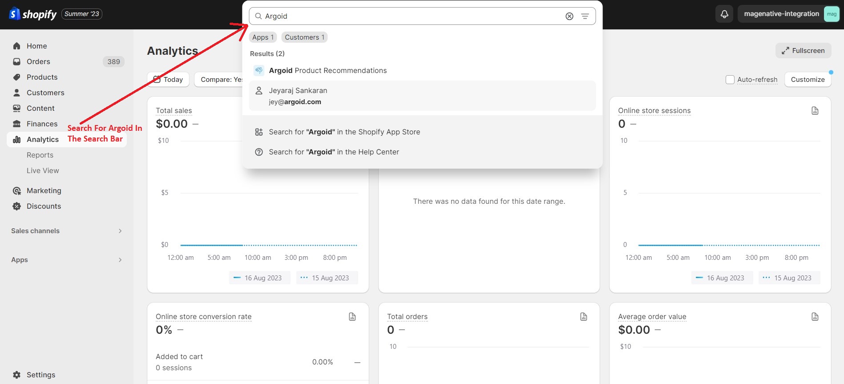Click the Total sales $0.00 value
Viewport: 844px width, 384px height.
172,124
